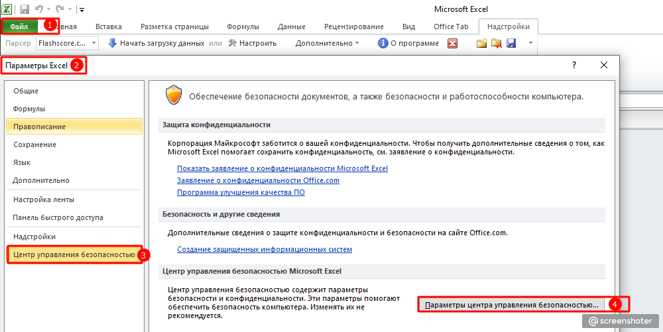This screenshot has height=332, width=663.
Task: Select Правописание category
Action: (74, 127)
